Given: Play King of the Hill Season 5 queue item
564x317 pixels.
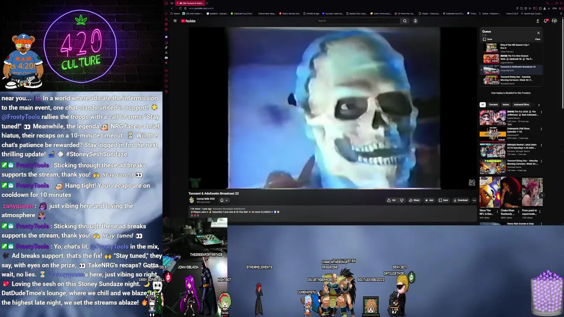Looking at the screenshot, I should [x=511, y=48].
